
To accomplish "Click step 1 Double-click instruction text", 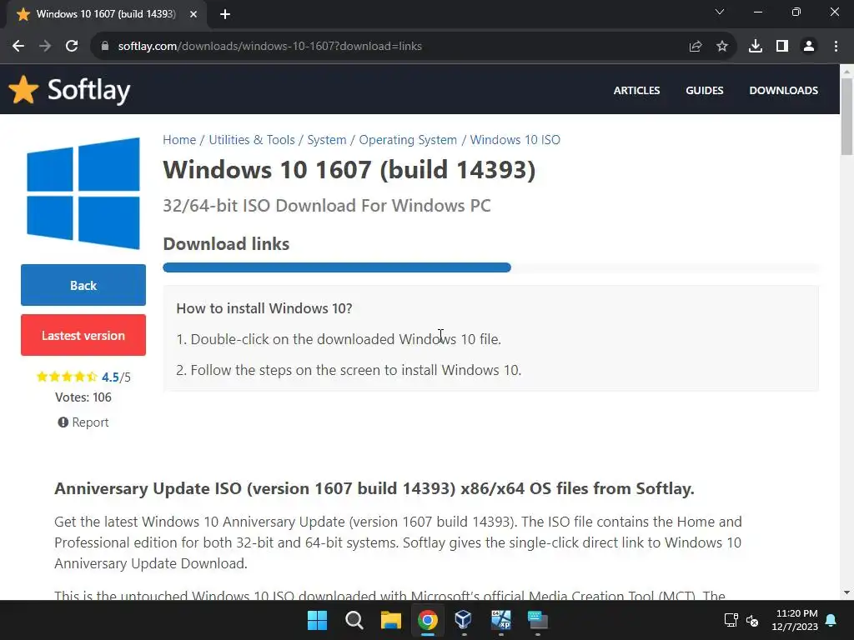I will (339, 339).
